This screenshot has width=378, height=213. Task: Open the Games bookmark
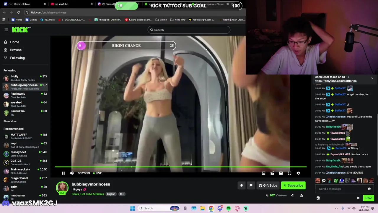(31, 20)
